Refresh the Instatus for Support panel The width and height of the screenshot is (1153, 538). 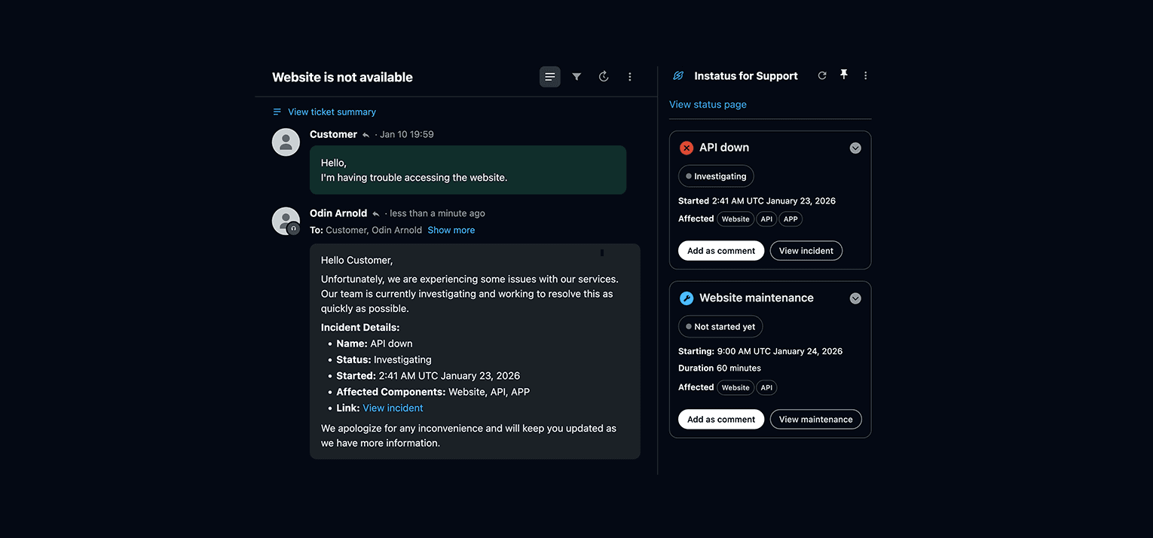(x=822, y=75)
